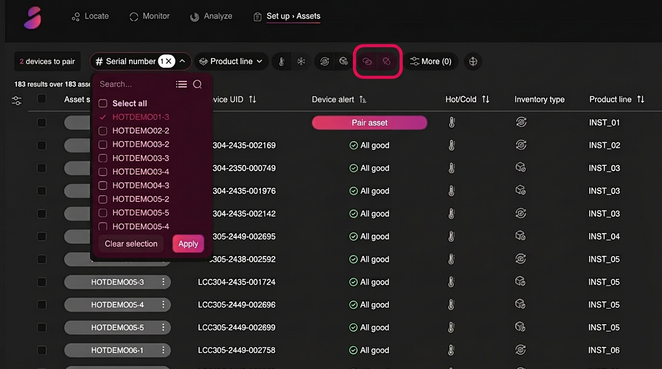The image size is (662, 369).
Task: Click the list view icon in the search box
Action: (181, 84)
